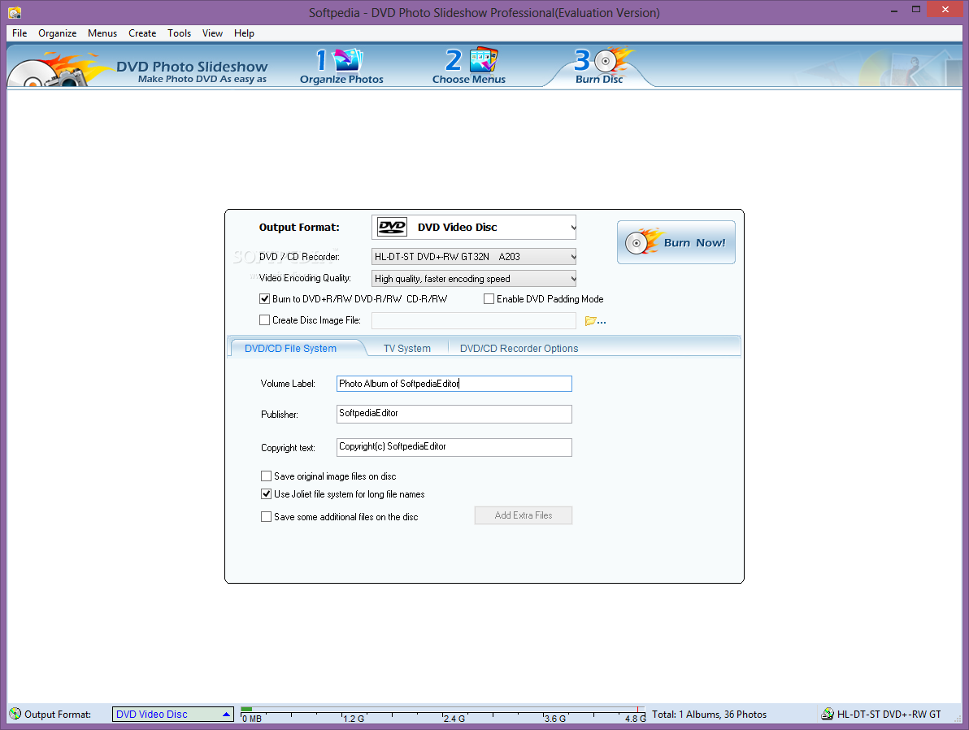Open the Choose Menus step
Screen dimensions: 969x730
[x=469, y=67]
